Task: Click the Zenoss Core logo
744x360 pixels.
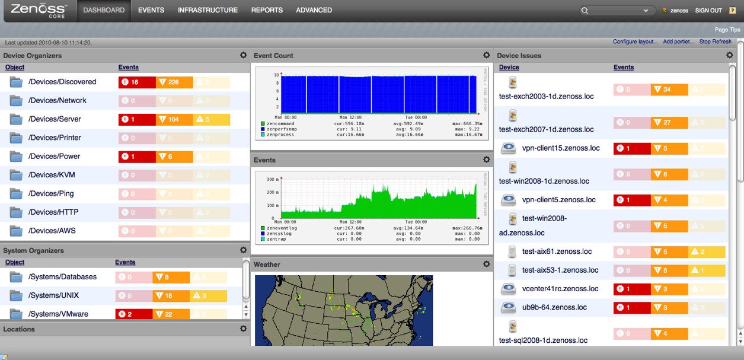Action: pos(38,9)
